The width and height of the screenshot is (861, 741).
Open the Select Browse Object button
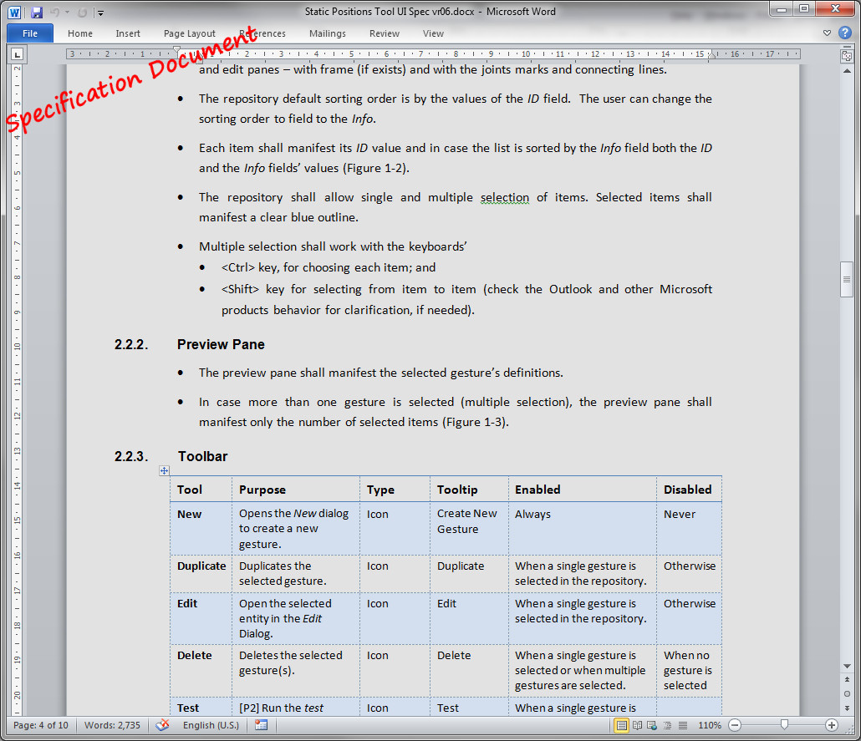(847, 693)
